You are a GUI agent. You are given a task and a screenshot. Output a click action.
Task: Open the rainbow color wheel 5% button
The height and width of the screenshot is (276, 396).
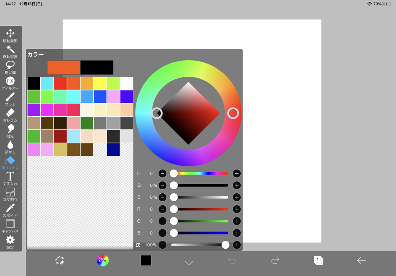pos(103,261)
